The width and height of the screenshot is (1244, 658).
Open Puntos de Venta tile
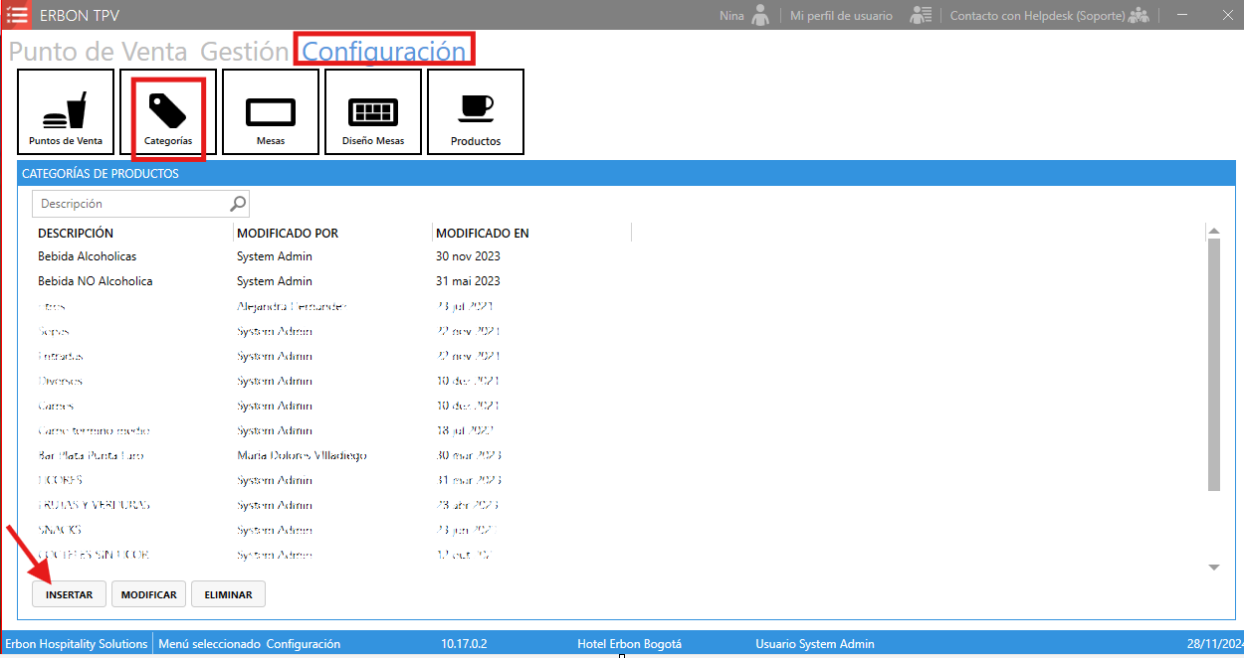pyautogui.click(x=66, y=112)
